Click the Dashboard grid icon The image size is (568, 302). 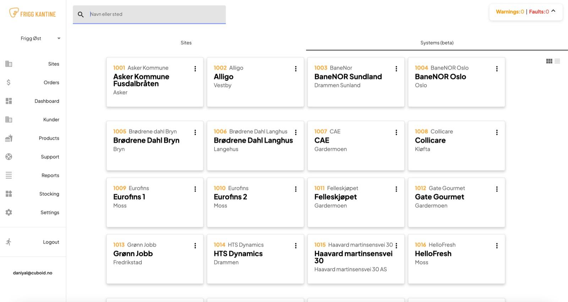(x=9, y=101)
